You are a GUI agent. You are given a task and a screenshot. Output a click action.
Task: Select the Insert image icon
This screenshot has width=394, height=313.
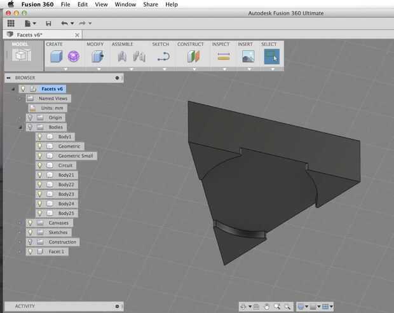point(248,56)
